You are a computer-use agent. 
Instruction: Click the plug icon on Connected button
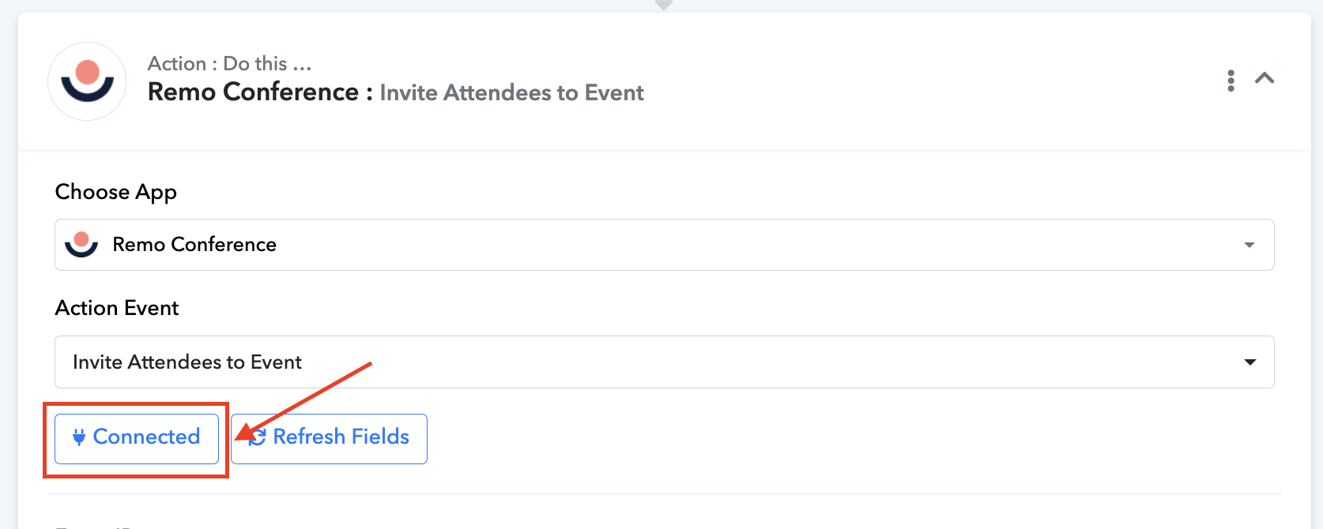79,437
